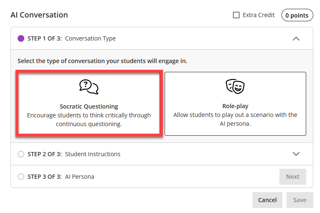Click the Save button
The width and height of the screenshot is (320, 213).
(x=299, y=200)
